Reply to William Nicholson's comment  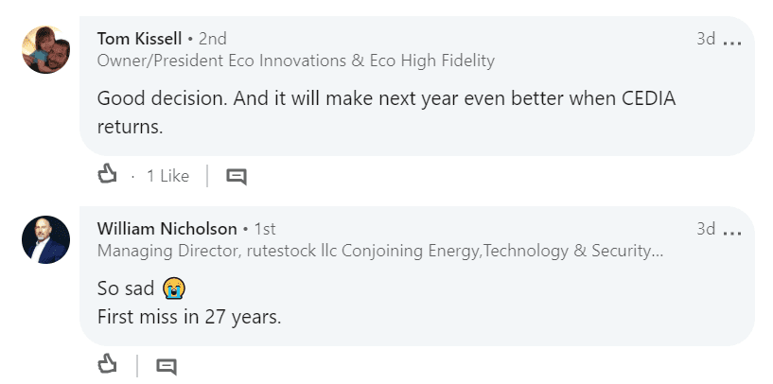[x=167, y=366]
